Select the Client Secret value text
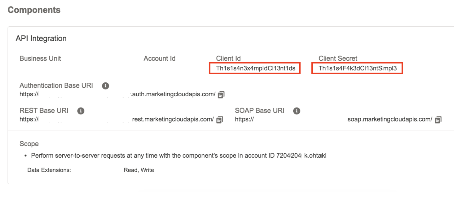Image resolution: width=457 pixels, height=201 pixels. point(357,68)
